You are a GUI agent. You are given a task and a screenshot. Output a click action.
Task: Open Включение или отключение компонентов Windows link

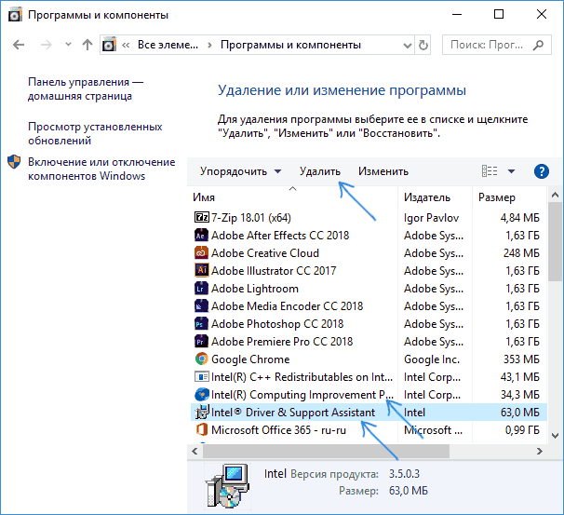[101, 169]
